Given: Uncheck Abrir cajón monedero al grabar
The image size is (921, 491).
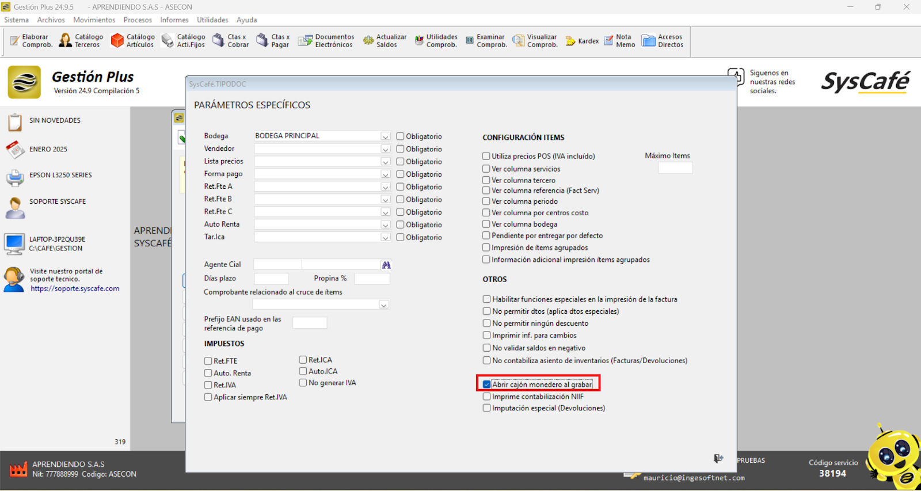Looking at the screenshot, I should click(487, 385).
